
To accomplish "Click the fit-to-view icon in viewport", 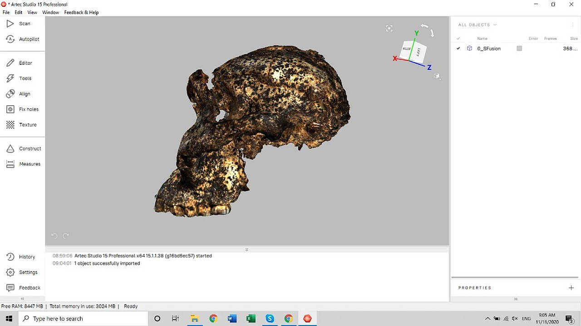I will [389, 28].
